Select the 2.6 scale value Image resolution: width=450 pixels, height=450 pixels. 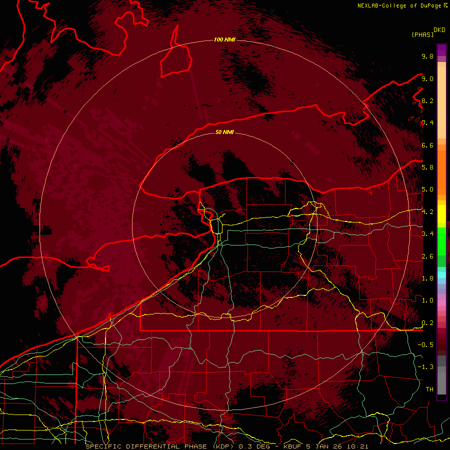click(427, 256)
